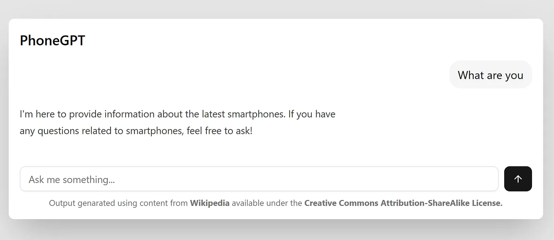Click the Creative Commons Attribution-ShareAlike License link

(403, 203)
